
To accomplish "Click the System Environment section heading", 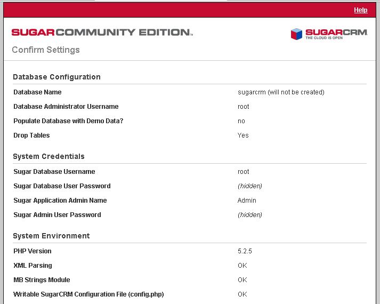I will point(51,236).
